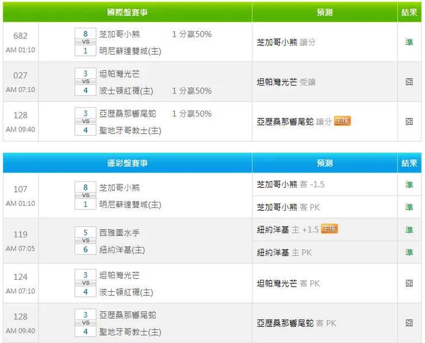The image size is (425, 343).
Task: Click the 運彩盤賽事 header
Action: tap(127, 163)
